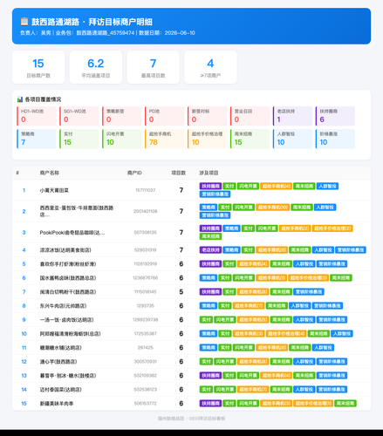This screenshot has width=383, height=436.
Task: Click the 项目数 column header
Action: 179,173
